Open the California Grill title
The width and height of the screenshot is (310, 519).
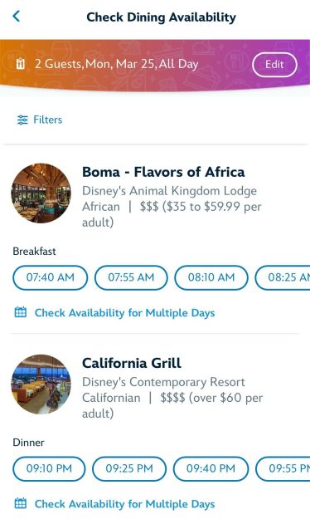[132, 363]
